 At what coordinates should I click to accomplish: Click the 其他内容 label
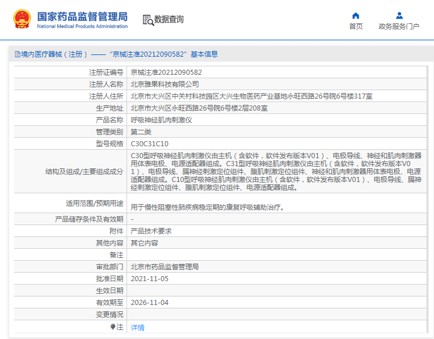coord(109,243)
